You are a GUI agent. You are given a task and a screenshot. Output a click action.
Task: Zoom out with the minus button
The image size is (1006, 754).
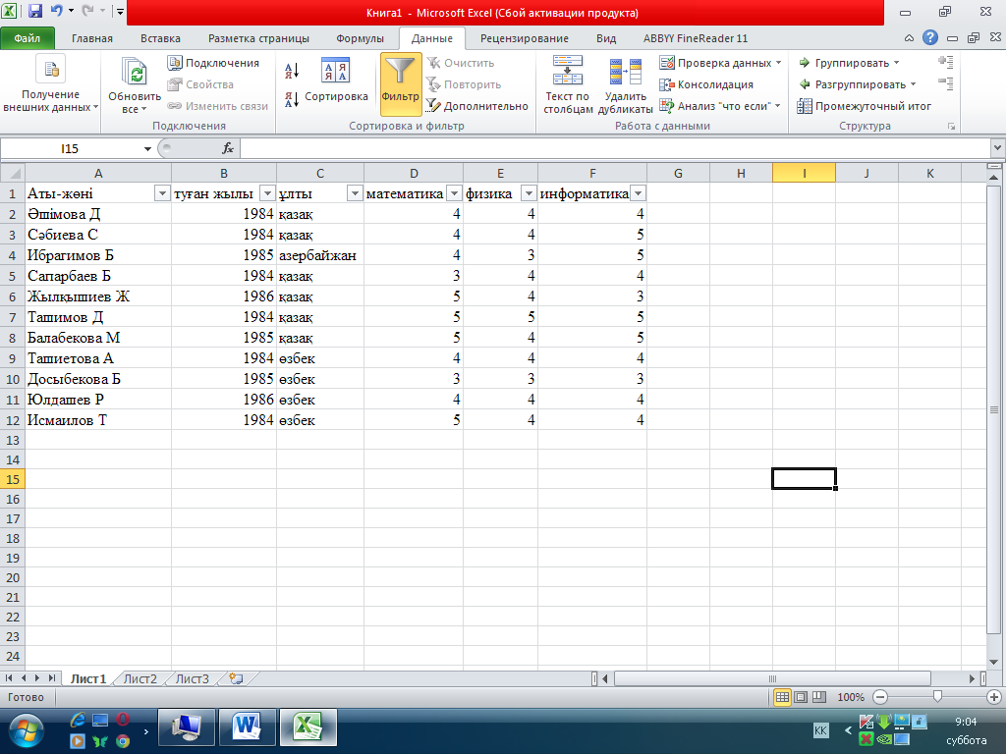tap(880, 697)
